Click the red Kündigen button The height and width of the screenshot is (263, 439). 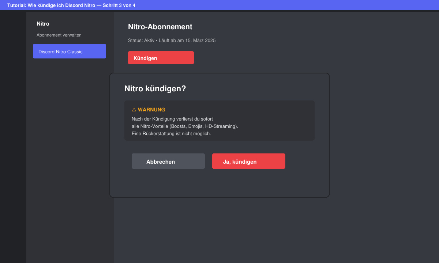161,58
